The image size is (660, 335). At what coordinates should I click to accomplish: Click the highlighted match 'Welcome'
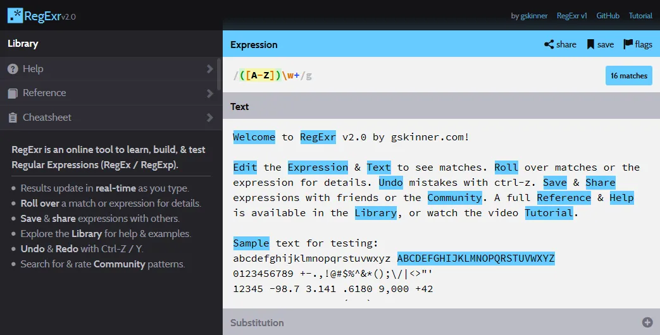pos(254,137)
